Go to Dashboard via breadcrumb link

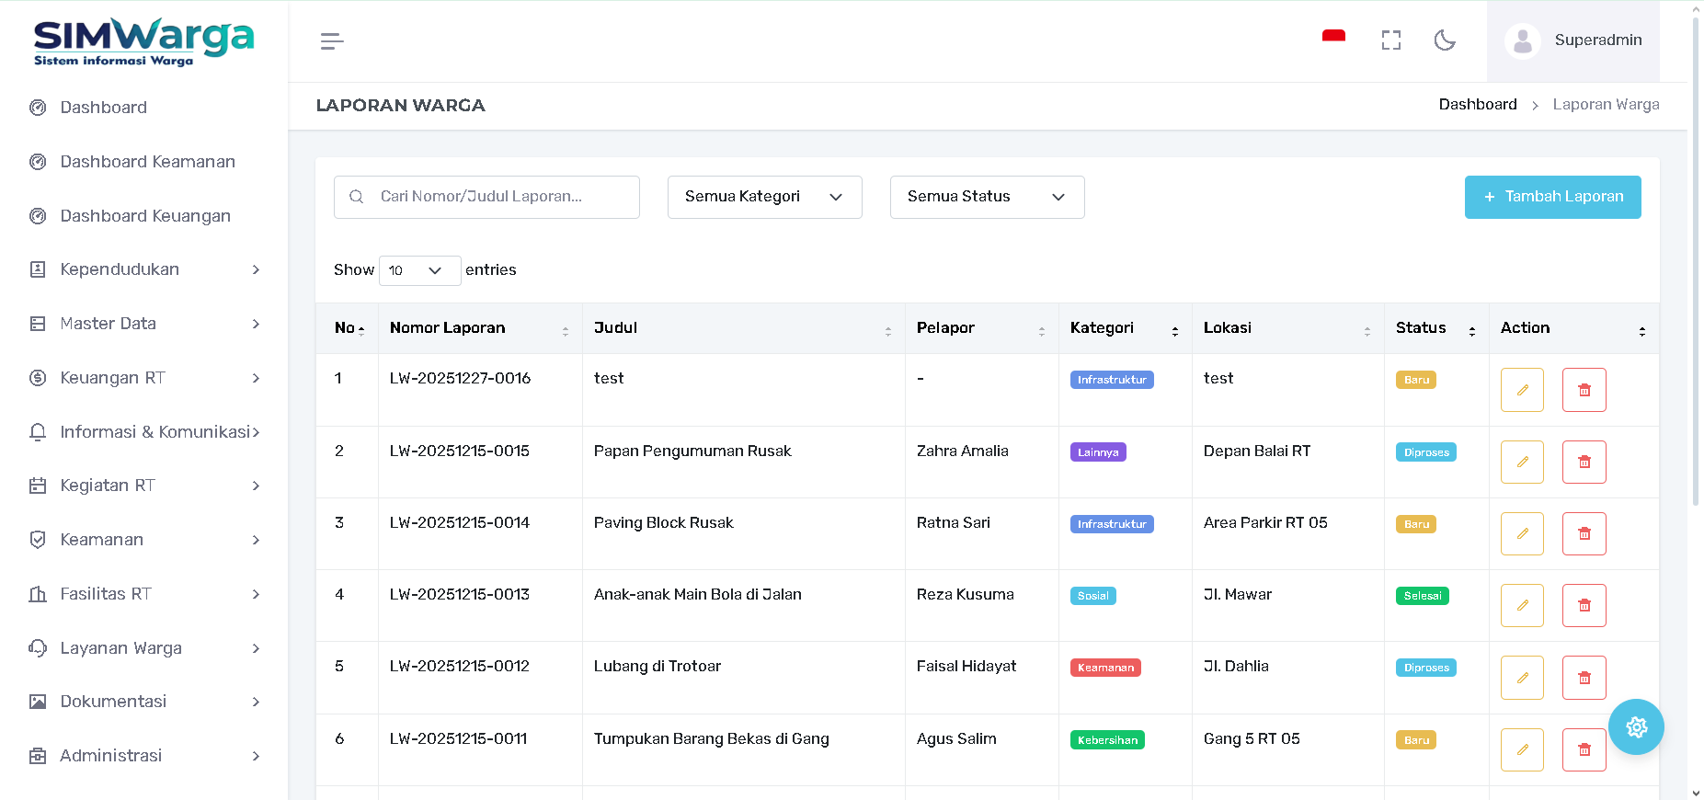(x=1477, y=105)
